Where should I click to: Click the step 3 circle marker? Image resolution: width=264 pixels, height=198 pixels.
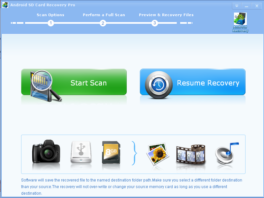(155, 23)
